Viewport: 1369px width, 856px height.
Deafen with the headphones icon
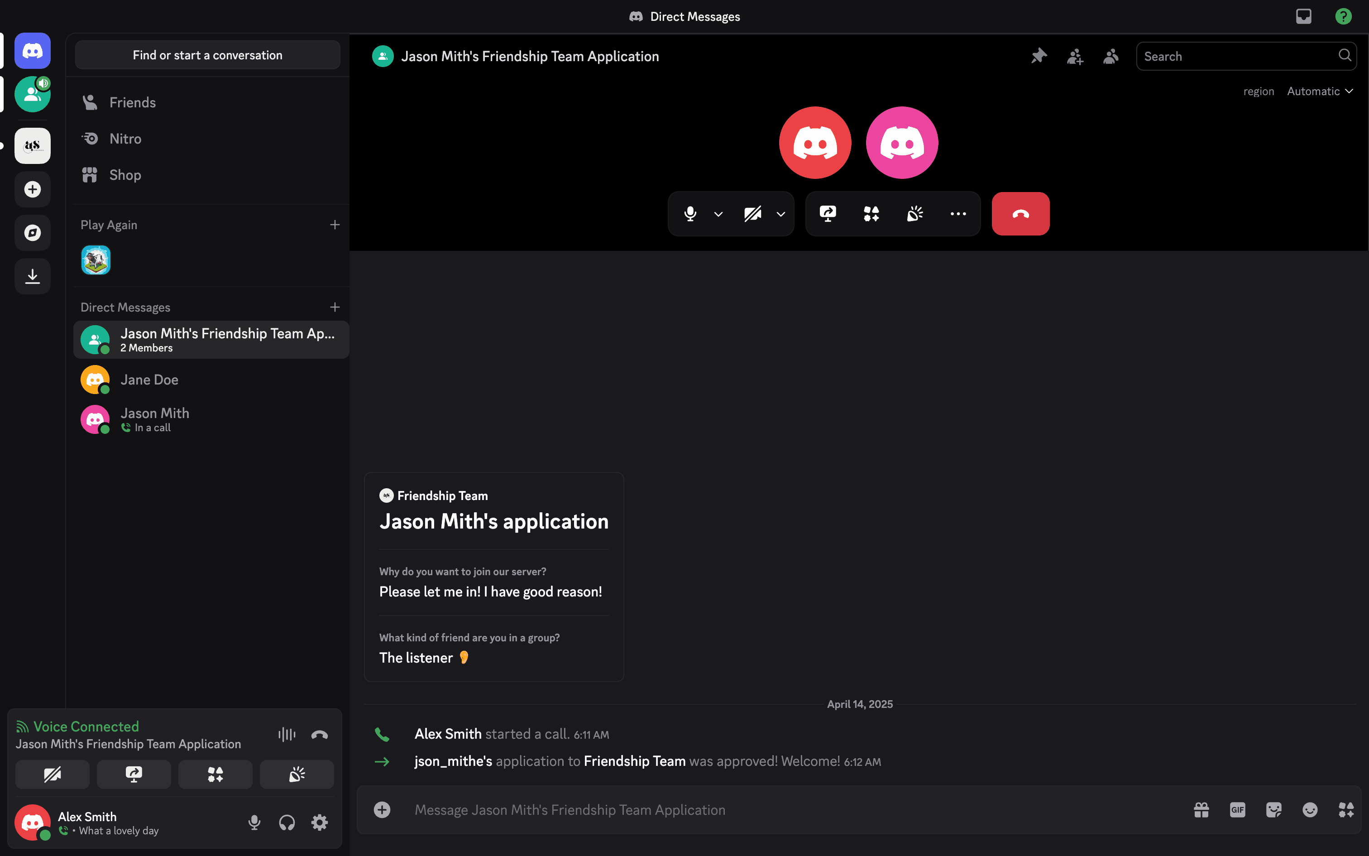[287, 822]
